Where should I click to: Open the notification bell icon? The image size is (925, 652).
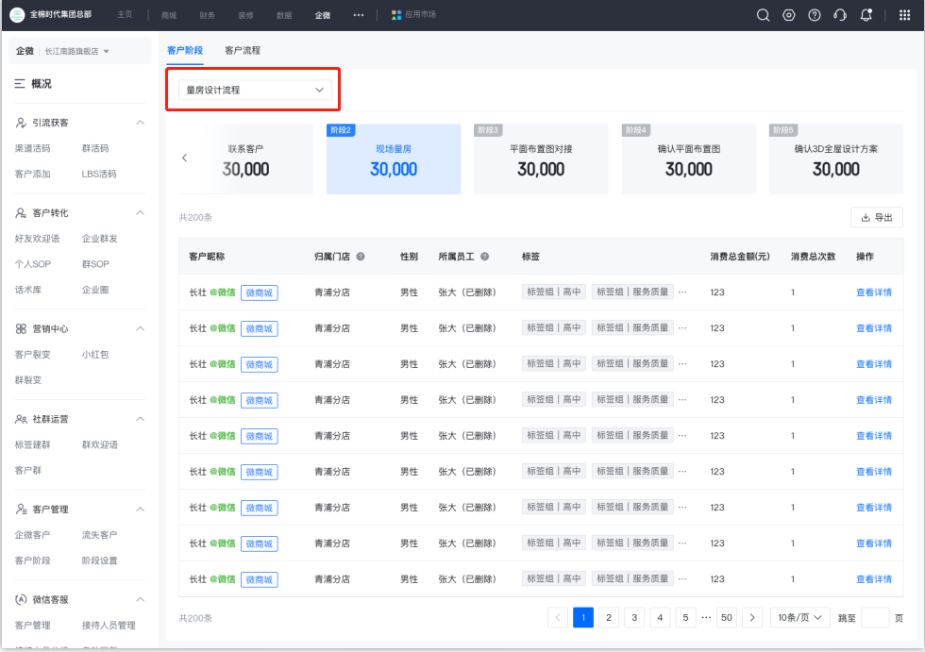click(x=866, y=15)
